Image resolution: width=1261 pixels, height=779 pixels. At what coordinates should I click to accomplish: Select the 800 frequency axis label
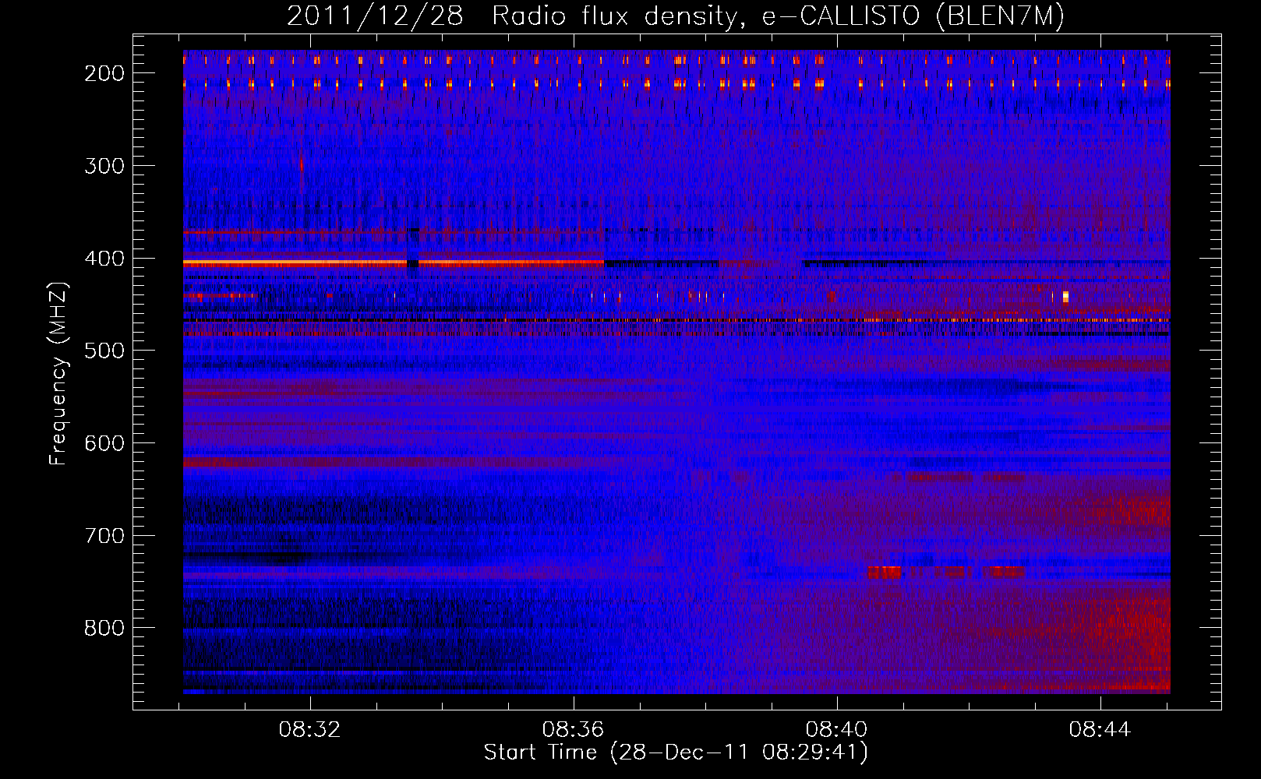pos(104,628)
